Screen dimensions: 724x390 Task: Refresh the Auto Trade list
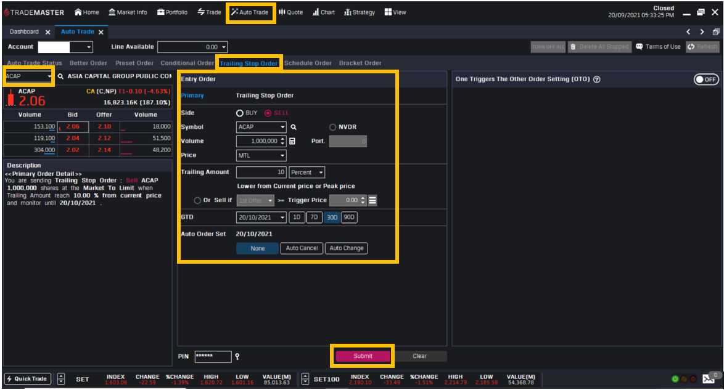702,47
